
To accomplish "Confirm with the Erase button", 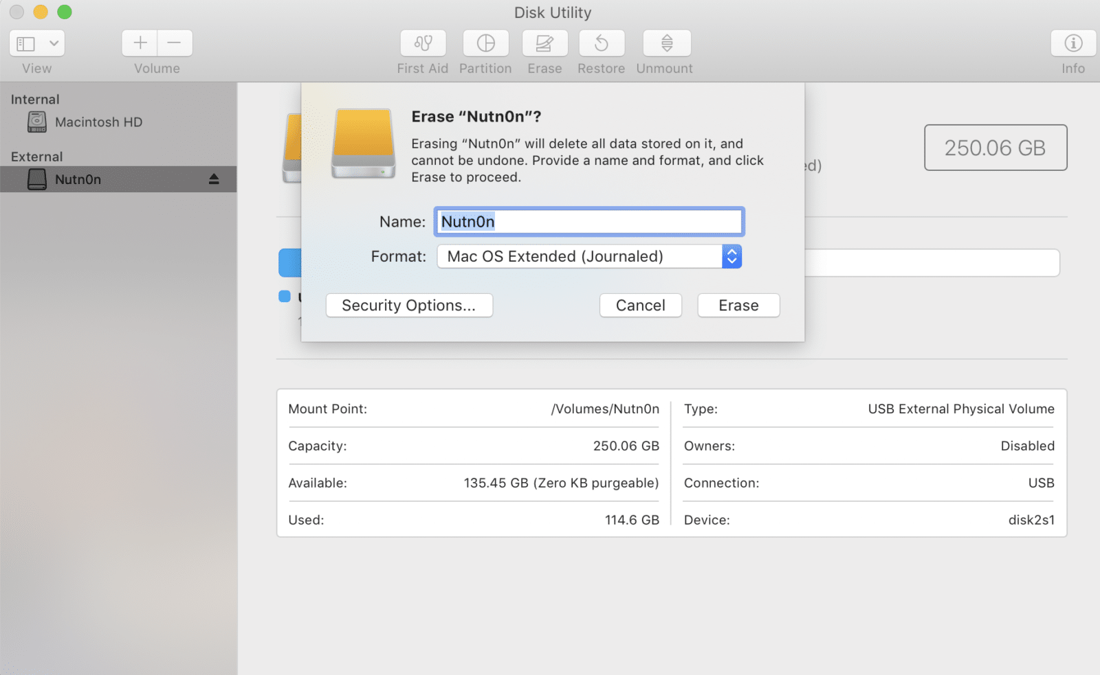I will (x=738, y=306).
